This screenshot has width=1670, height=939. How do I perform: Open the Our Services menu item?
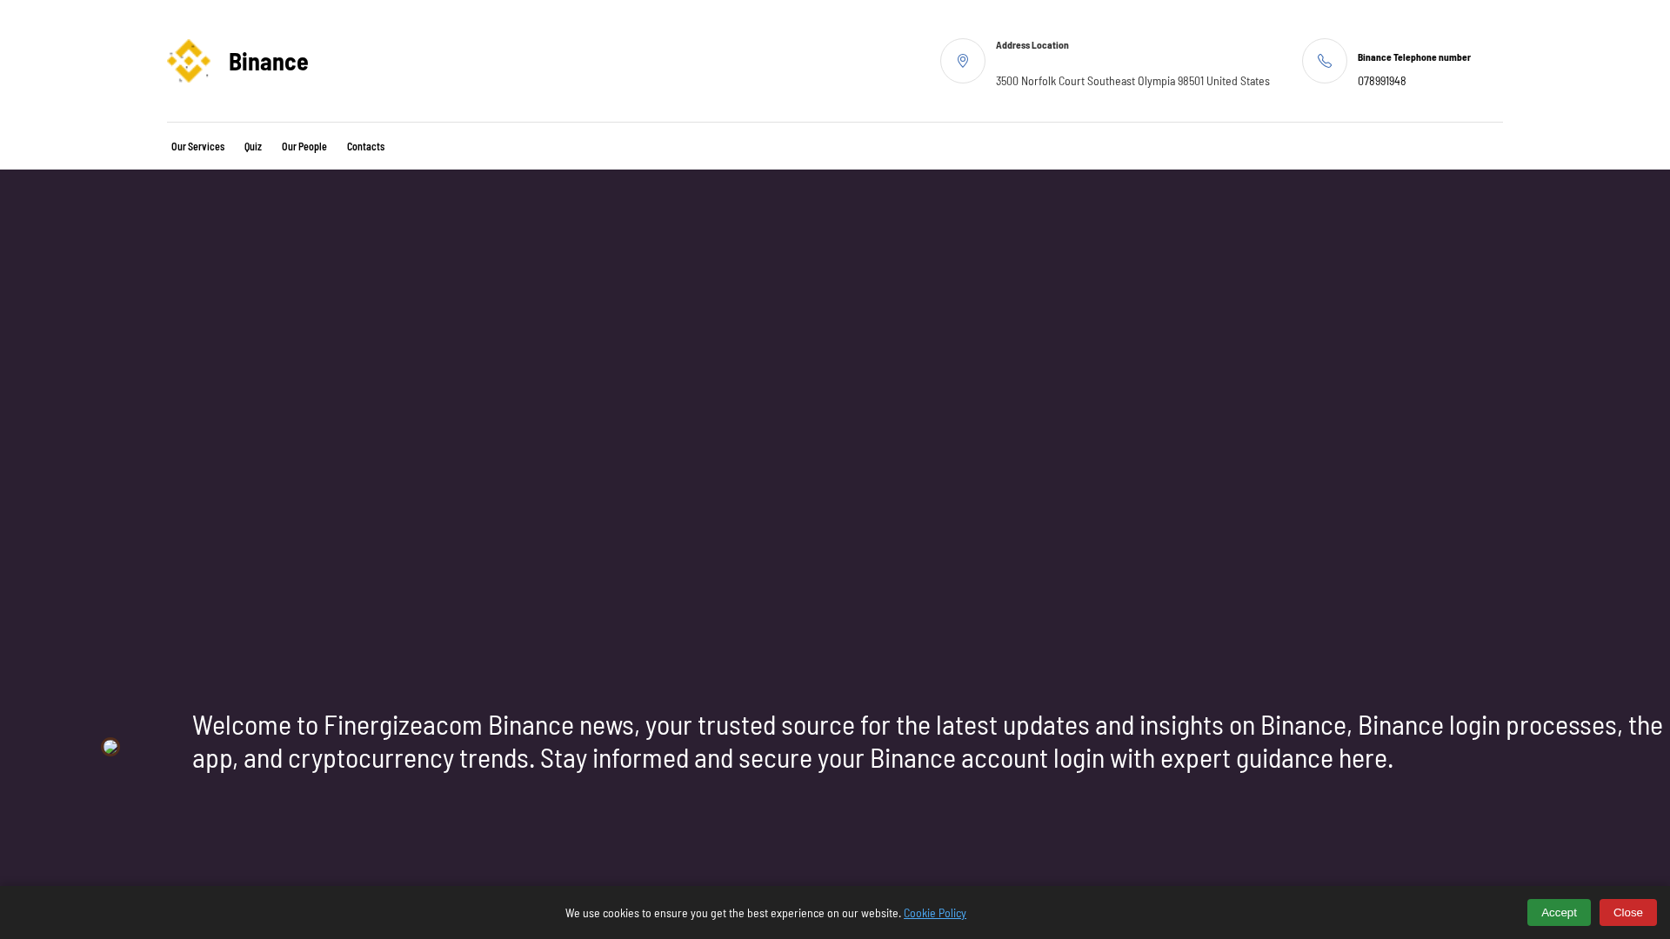pos(197,147)
